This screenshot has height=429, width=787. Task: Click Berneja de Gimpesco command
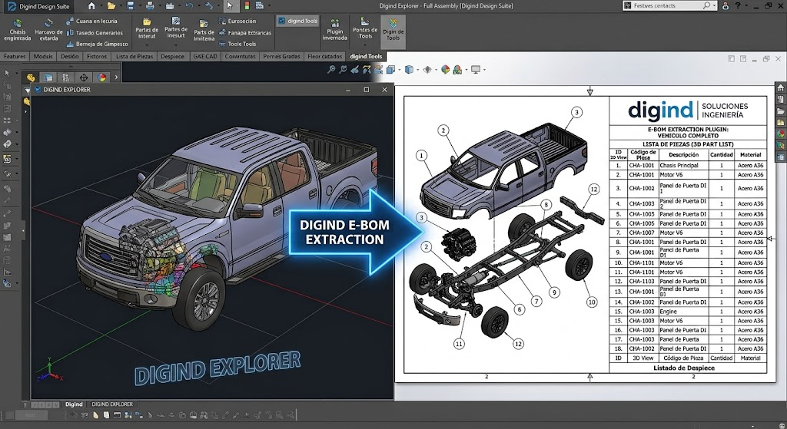click(98, 44)
